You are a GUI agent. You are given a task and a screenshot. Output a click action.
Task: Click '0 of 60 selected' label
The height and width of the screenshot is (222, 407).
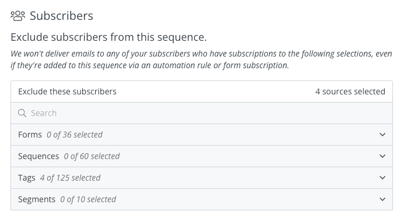(x=92, y=156)
